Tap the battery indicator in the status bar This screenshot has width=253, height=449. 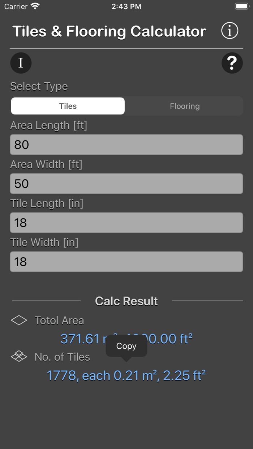coord(241,6)
